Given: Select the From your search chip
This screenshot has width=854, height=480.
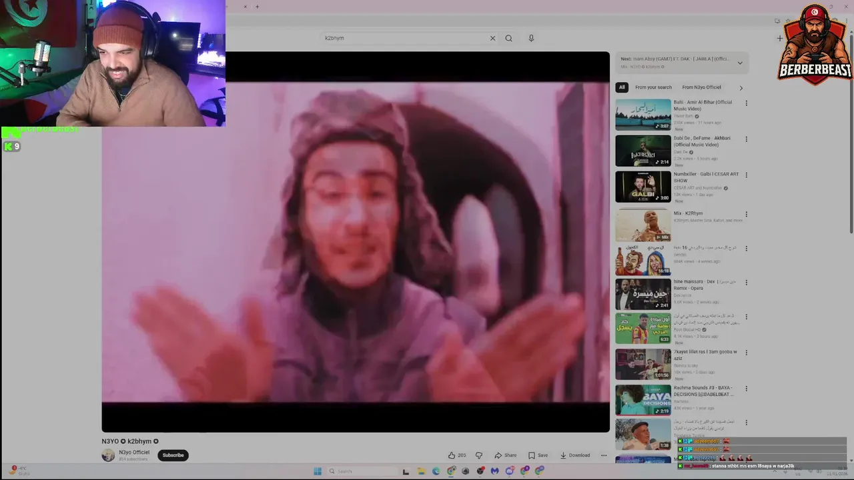Looking at the screenshot, I should (x=653, y=87).
